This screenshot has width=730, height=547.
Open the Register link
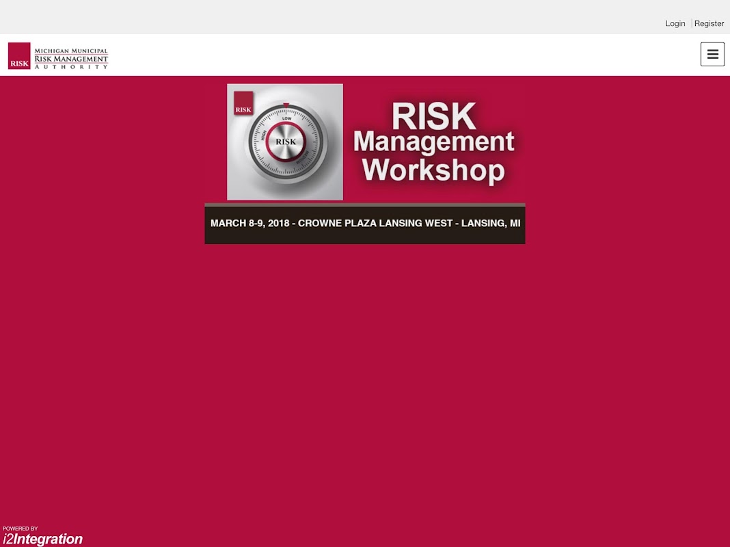coord(709,23)
